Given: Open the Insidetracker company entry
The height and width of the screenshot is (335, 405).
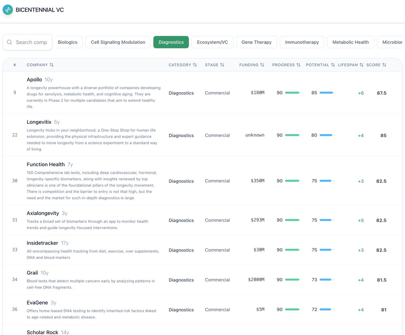Looking at the screenshot, I should coord(43,243).
